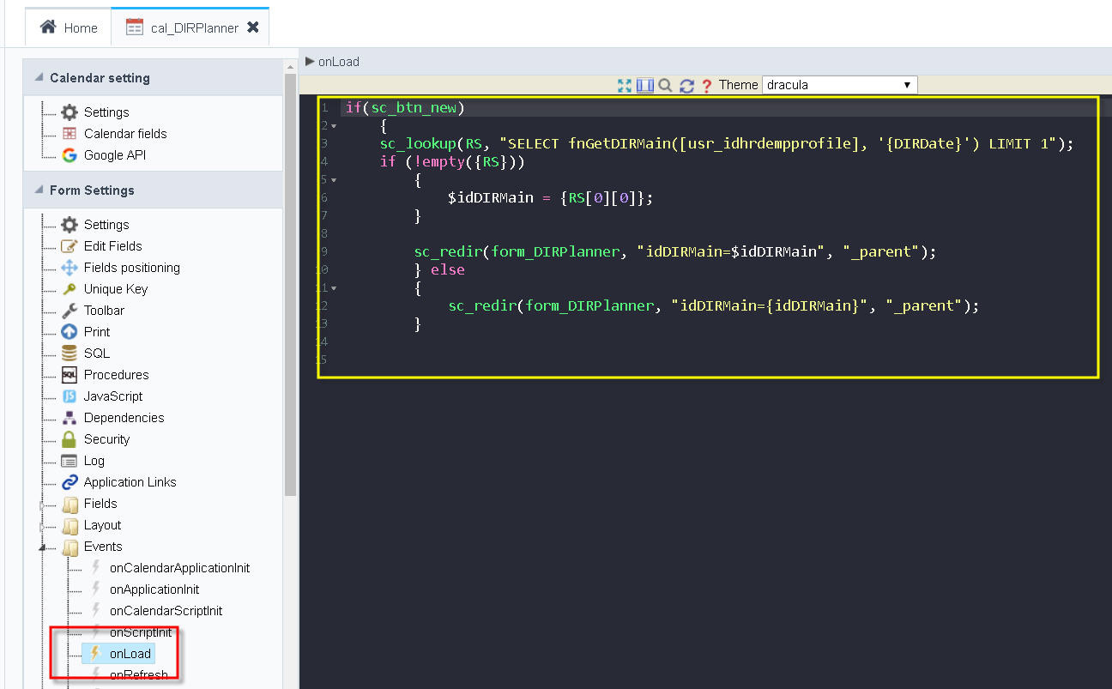Click the Unique Key icon
Screen dimensions: 1112x689
tap(69, 289)
